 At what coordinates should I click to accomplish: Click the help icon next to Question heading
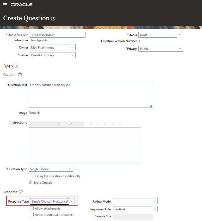click(20, 75)
